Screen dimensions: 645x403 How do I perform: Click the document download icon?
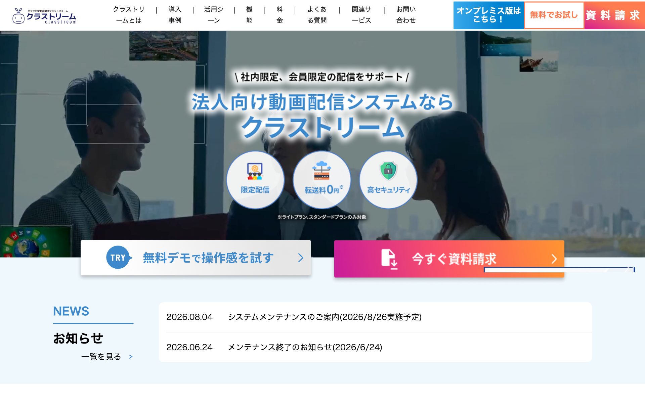[x=389, y=259]
